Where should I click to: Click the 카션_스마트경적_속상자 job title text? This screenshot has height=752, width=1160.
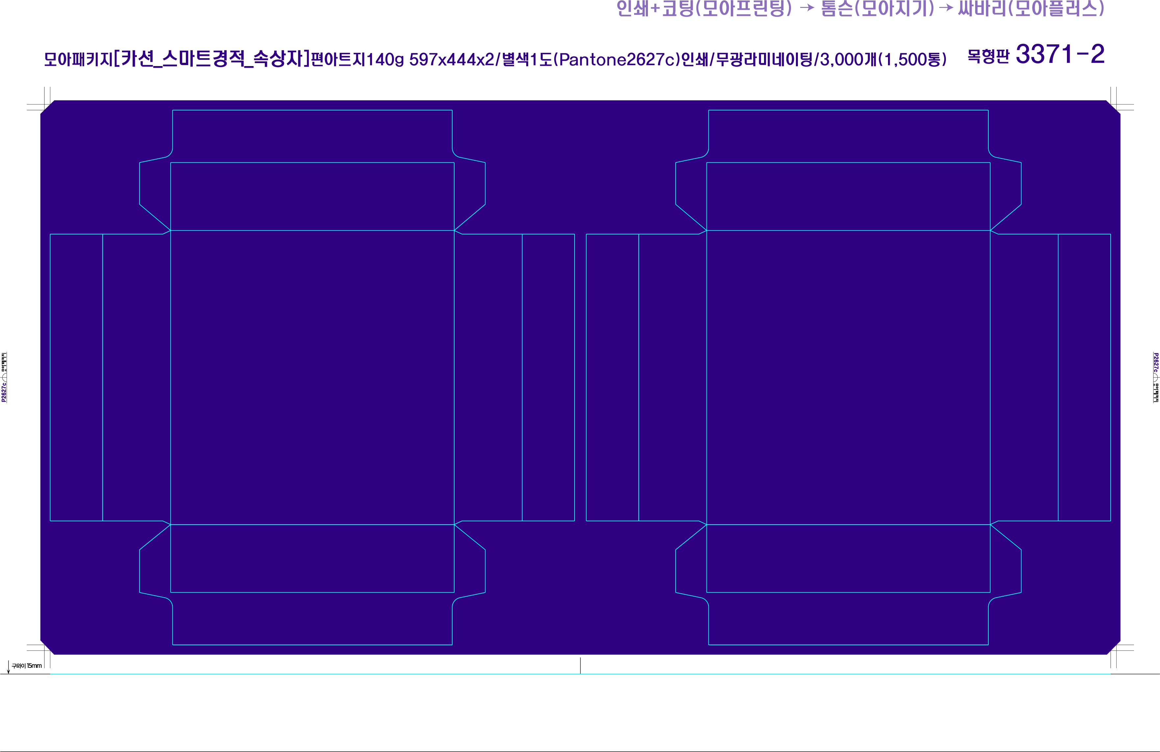click(211, 59)
